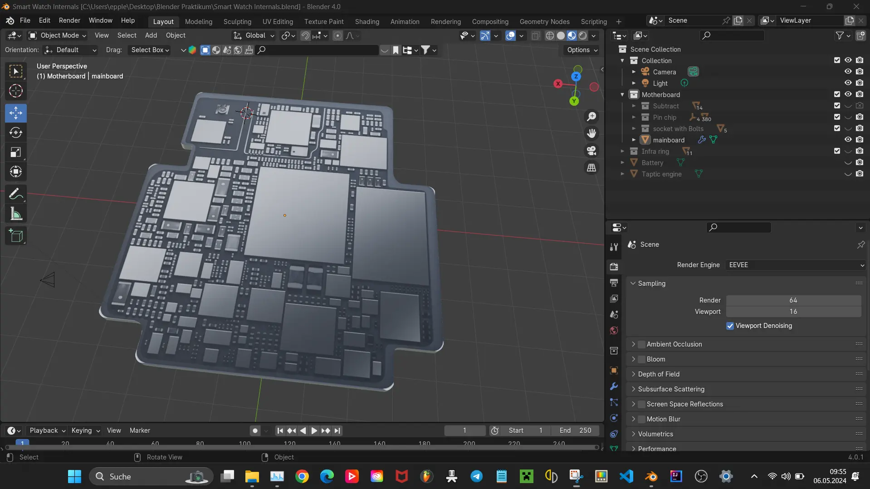Enable Bloom checkbox

coord(641,359)
